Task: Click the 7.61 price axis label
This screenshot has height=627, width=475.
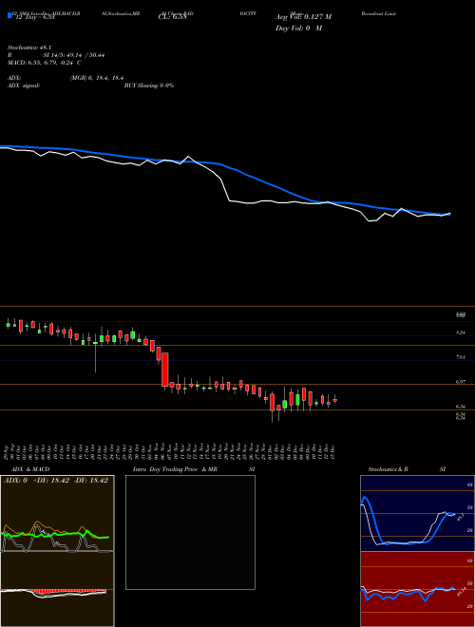Action: click(461, 357)
